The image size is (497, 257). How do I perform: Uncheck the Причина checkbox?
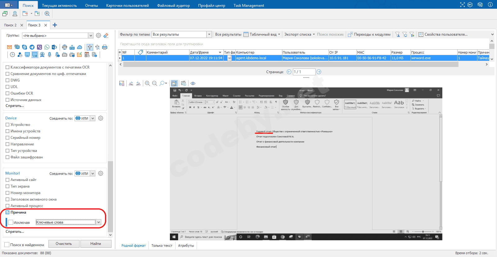pyautogui.click(x=7, y=212)
